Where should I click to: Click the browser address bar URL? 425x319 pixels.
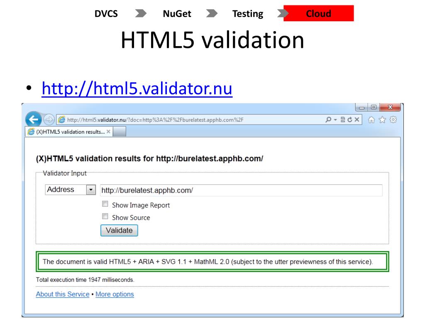pyautogui.click(x=155, y=120)
